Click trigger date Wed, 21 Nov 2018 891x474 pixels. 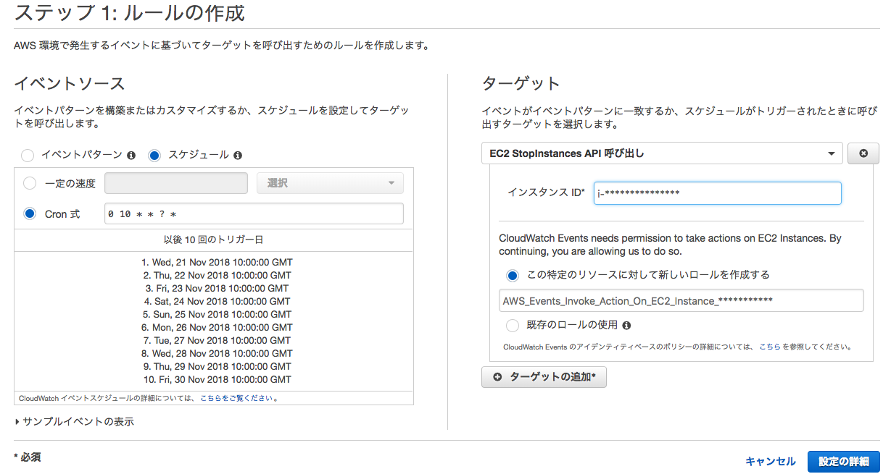pos(217,262)
